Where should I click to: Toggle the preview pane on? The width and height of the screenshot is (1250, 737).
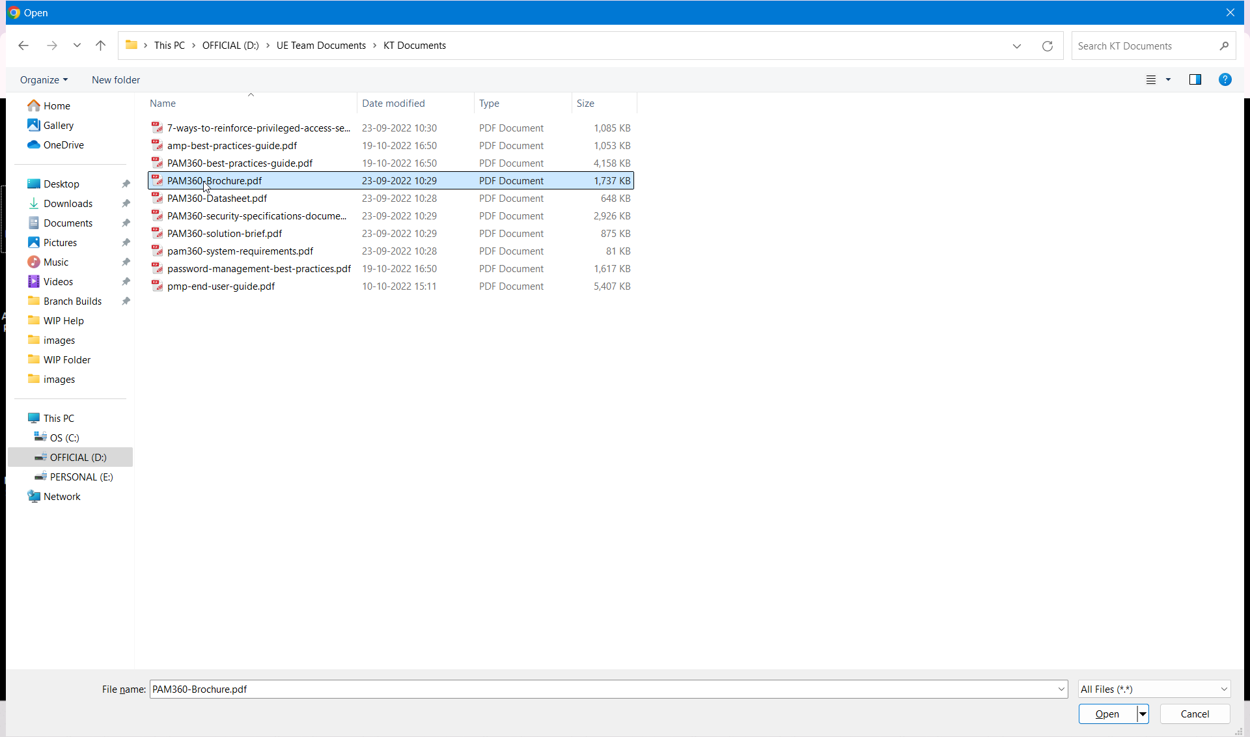[x=1195, y=79]
